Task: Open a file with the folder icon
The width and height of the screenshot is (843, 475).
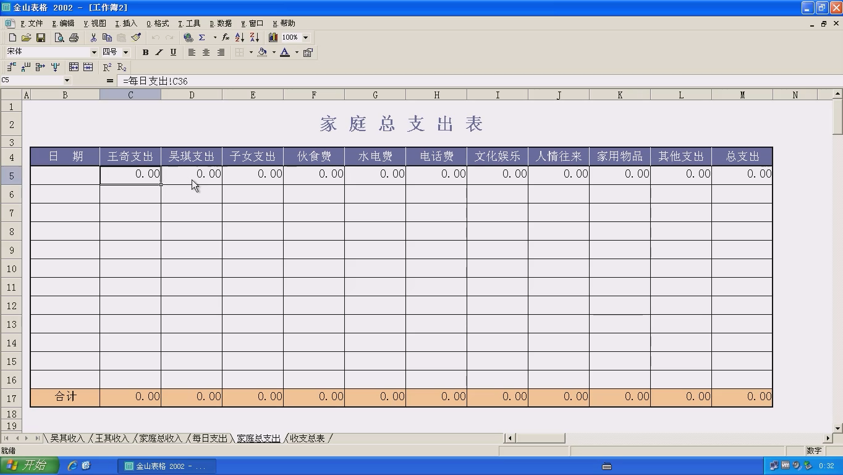Action: (x=26, y=38)
